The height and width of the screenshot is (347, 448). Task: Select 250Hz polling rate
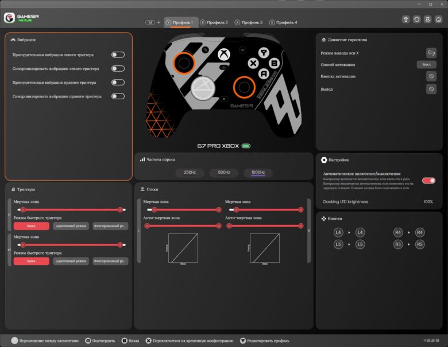[190, 173]
